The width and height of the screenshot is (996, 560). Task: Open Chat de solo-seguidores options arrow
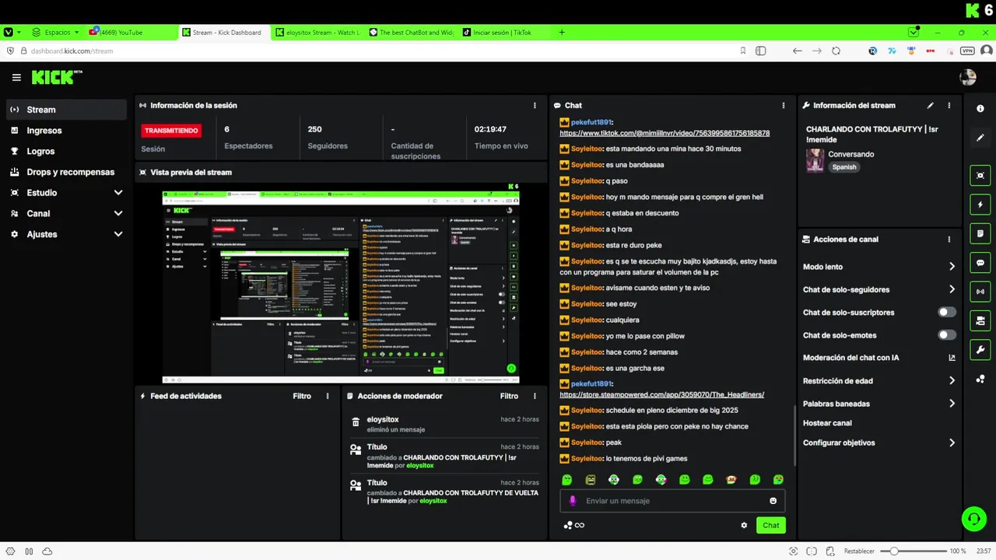coord(952,289)
